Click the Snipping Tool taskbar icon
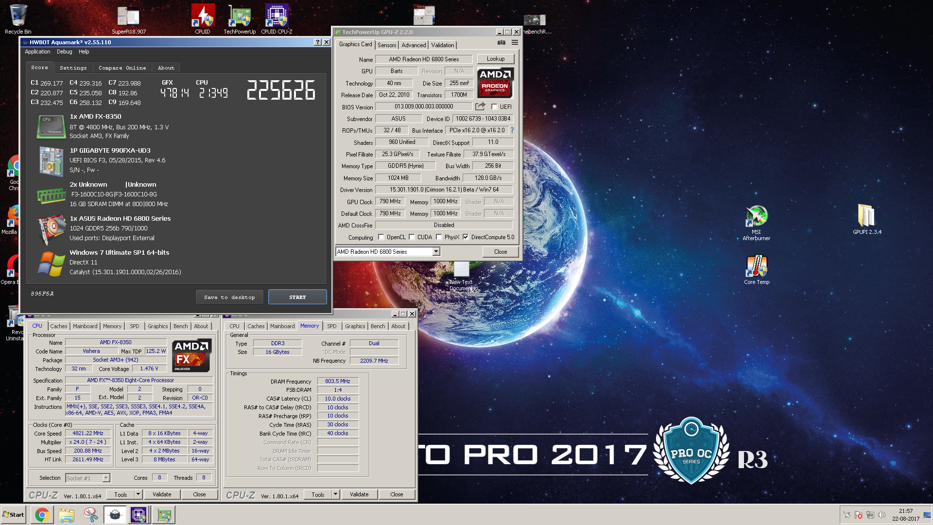Screen dimensions: 933x525 pyautogui.click(x=90, y=515)
